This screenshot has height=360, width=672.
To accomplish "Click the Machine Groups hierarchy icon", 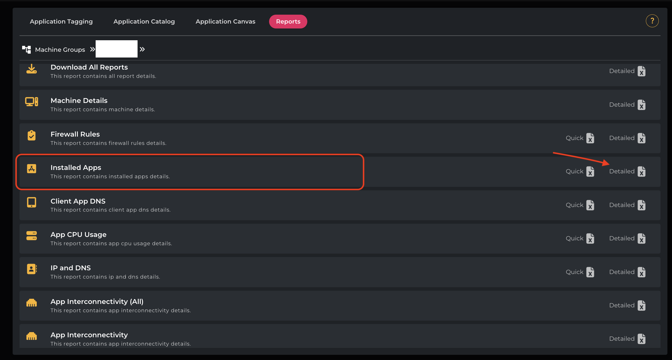I will point(26,49).
